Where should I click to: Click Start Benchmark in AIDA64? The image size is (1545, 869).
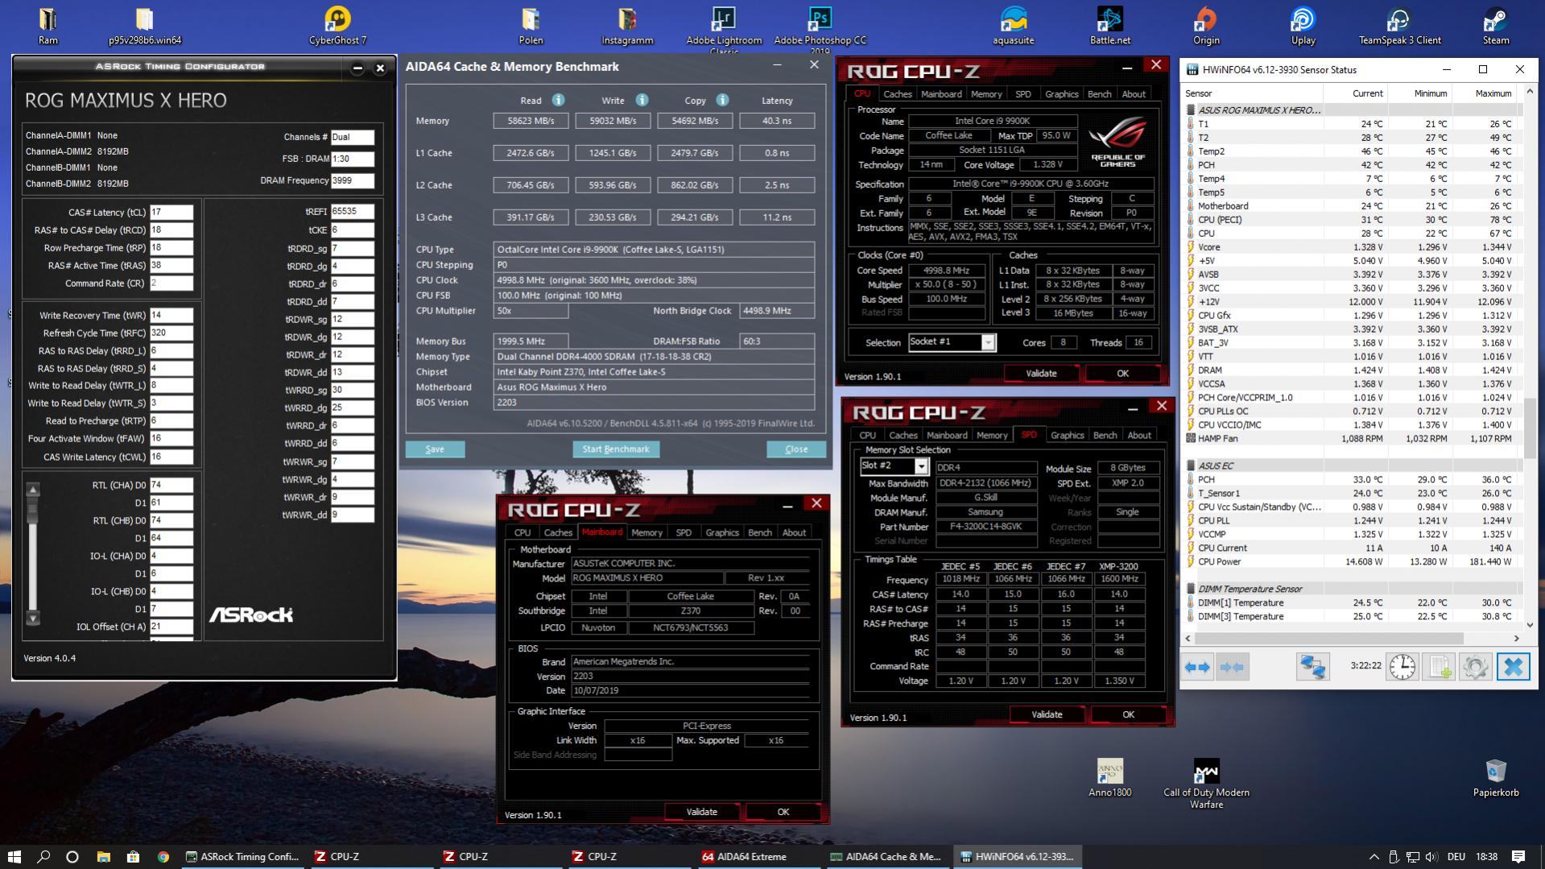point(616,449)
